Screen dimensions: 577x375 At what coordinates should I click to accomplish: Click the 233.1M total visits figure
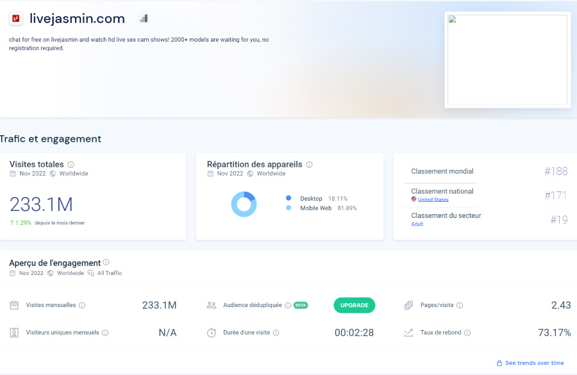(x=41, y=204)
